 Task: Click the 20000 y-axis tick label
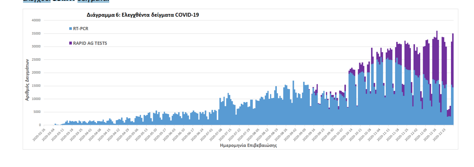[x=36, y=73]
